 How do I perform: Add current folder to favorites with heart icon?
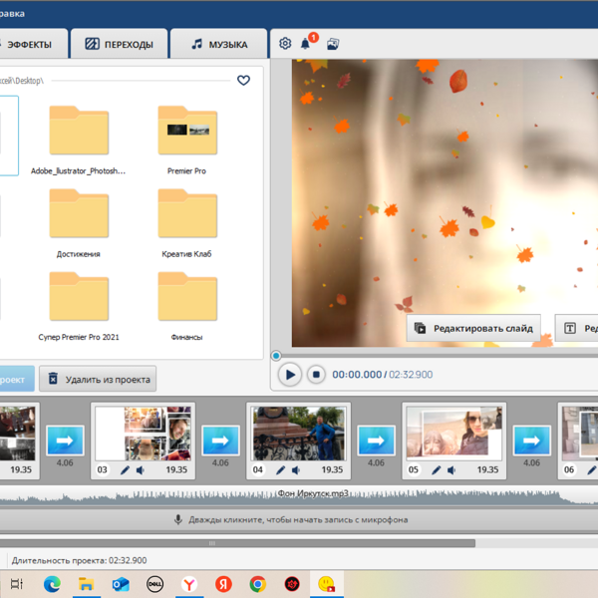(243, 81)
